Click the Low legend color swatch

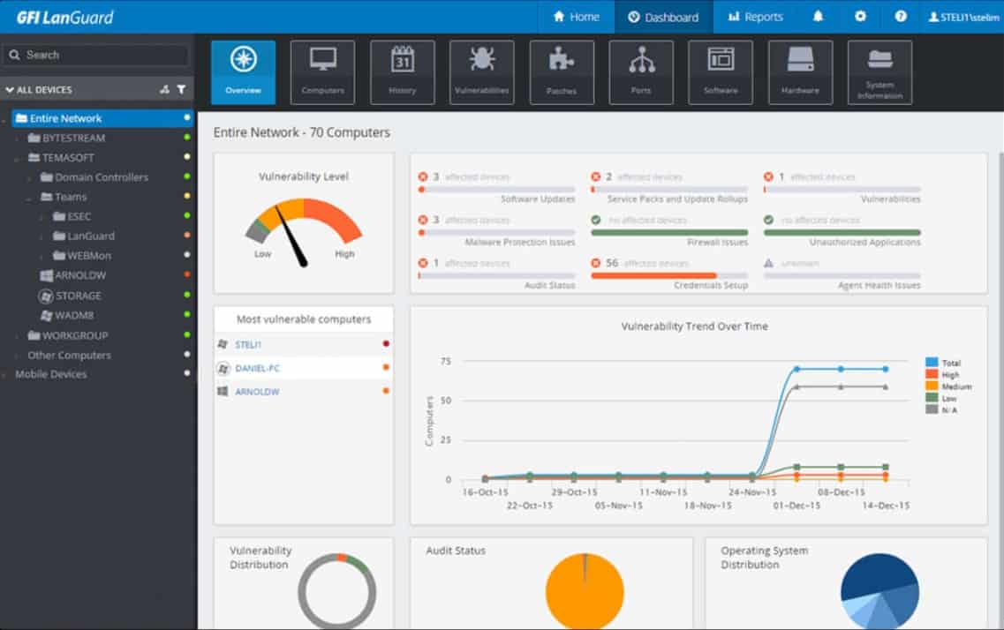pos(932,398)
